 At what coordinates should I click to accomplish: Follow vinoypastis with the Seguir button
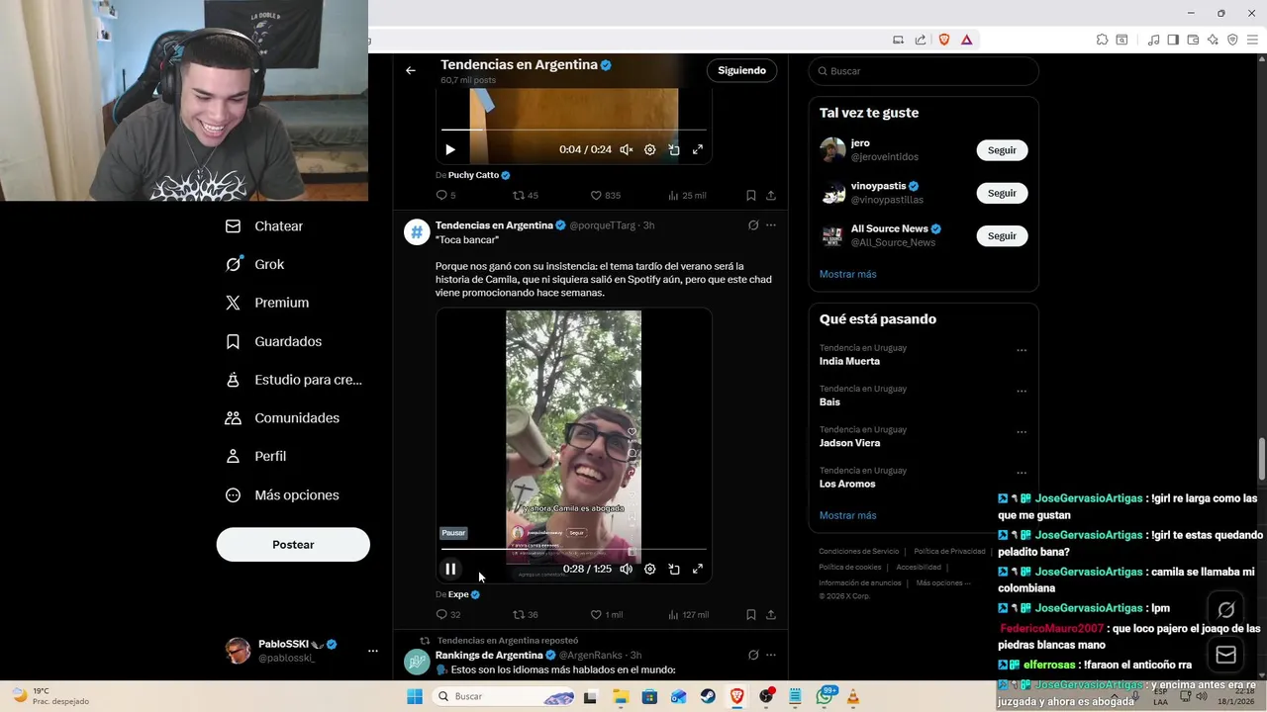[1002, 193]
